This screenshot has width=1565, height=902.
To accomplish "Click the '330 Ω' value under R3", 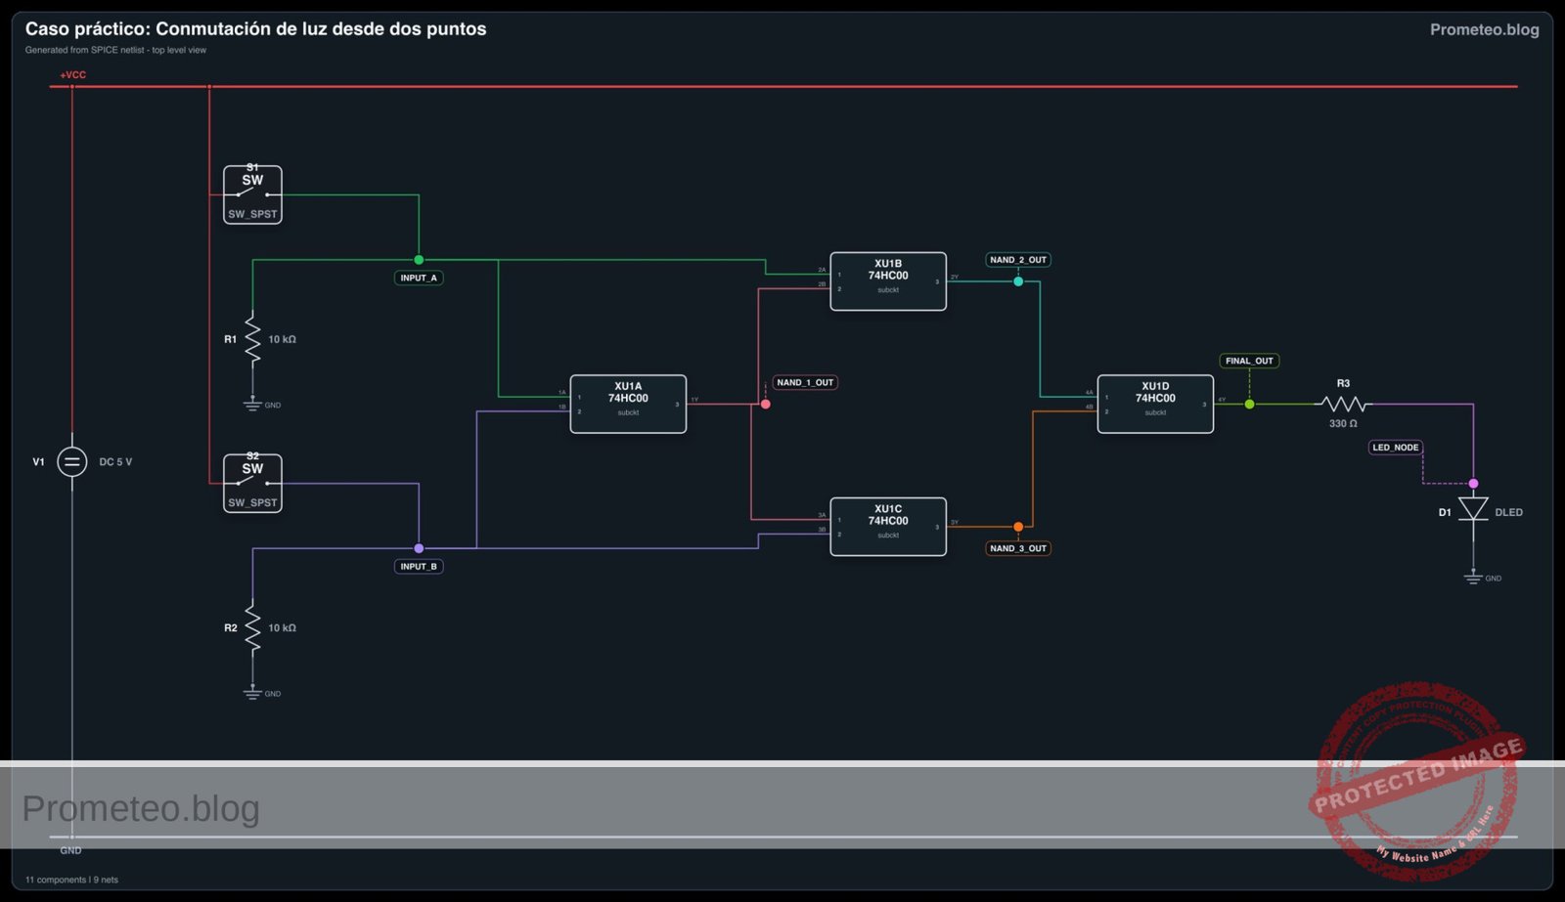I will (1343, 423).
